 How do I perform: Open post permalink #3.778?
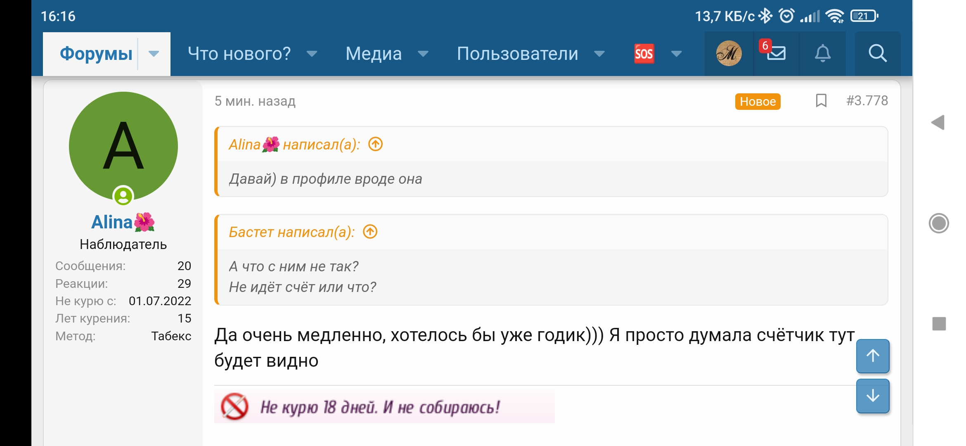[x=867, y=101]
